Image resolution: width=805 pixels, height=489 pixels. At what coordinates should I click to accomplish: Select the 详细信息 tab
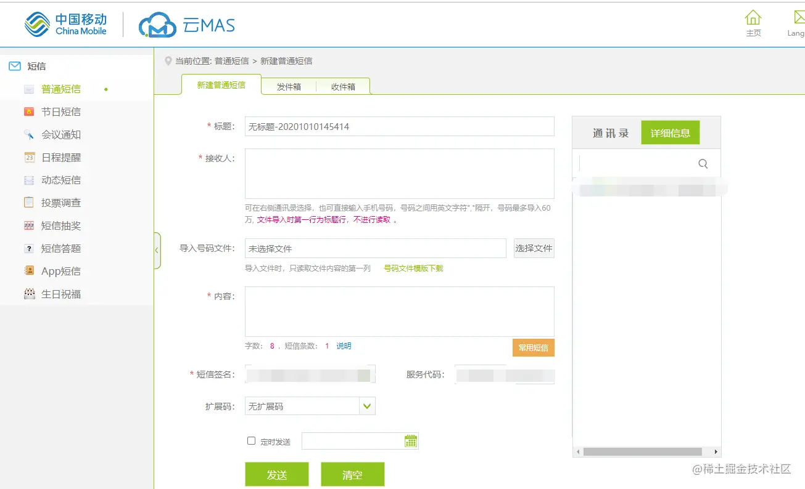pyautogui.click(x=671, y=132)
